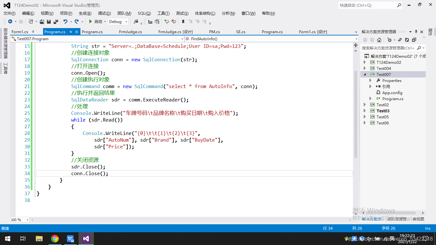This screenshot has height=245, width=436.
Task: Open the 工具箱 side panel
Action: coord(5,68)
